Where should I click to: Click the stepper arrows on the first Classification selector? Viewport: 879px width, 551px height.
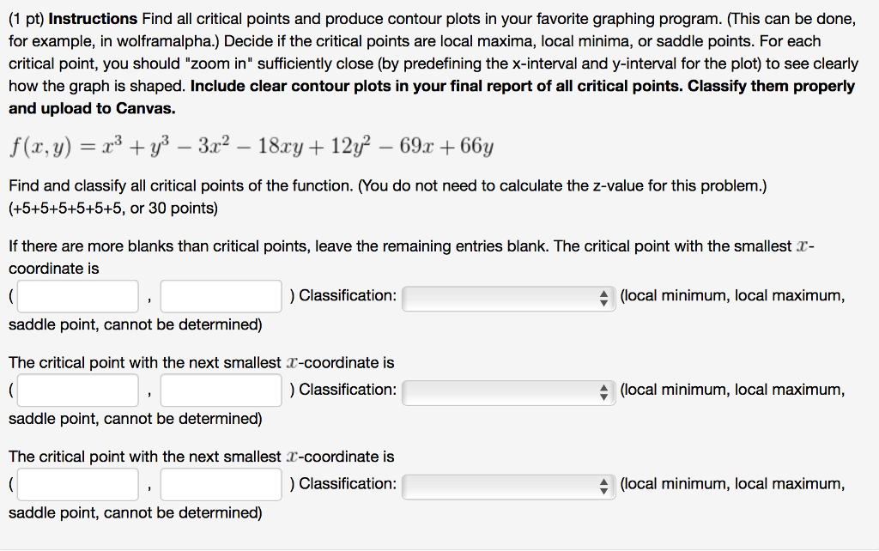point(605,295)
